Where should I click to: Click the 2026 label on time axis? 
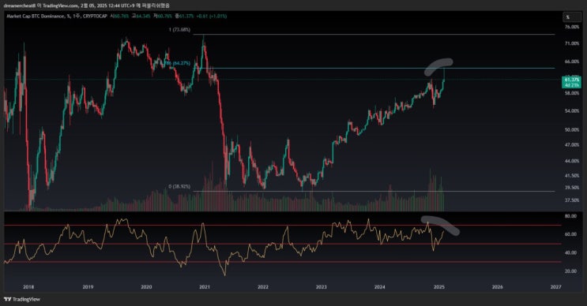coord(497,287)
